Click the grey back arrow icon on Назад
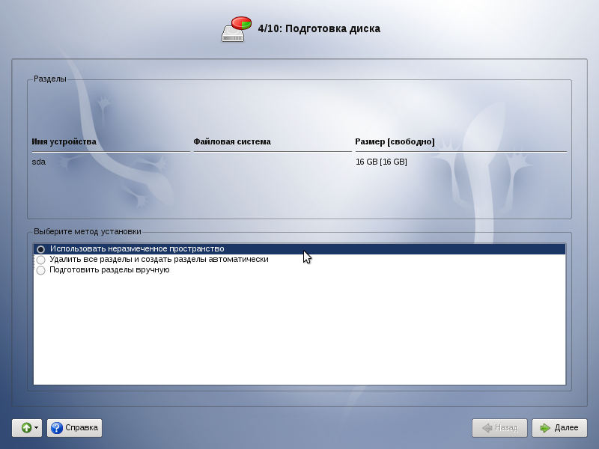This screenshot has height=449, width=599. [487, 428]
